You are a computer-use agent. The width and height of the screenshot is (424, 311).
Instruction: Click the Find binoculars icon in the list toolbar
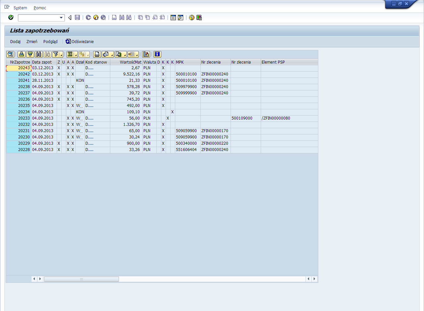click(39, 54)
